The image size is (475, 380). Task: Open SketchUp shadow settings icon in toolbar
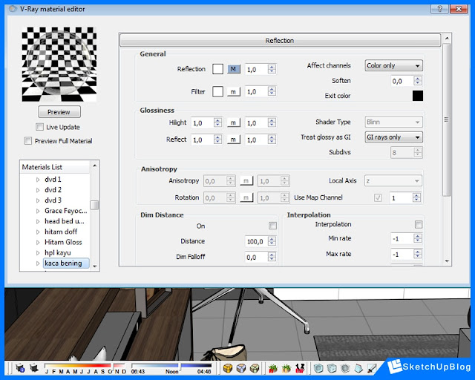20,368
